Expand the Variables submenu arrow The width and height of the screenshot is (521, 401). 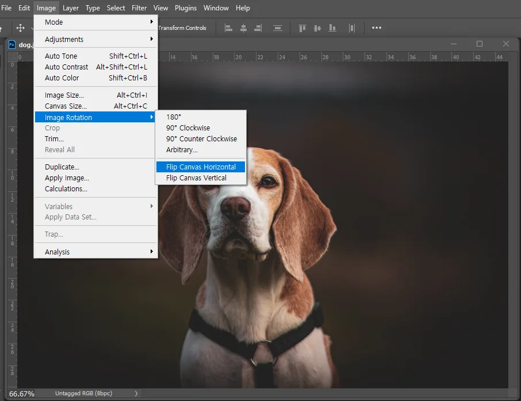[151, 206]
